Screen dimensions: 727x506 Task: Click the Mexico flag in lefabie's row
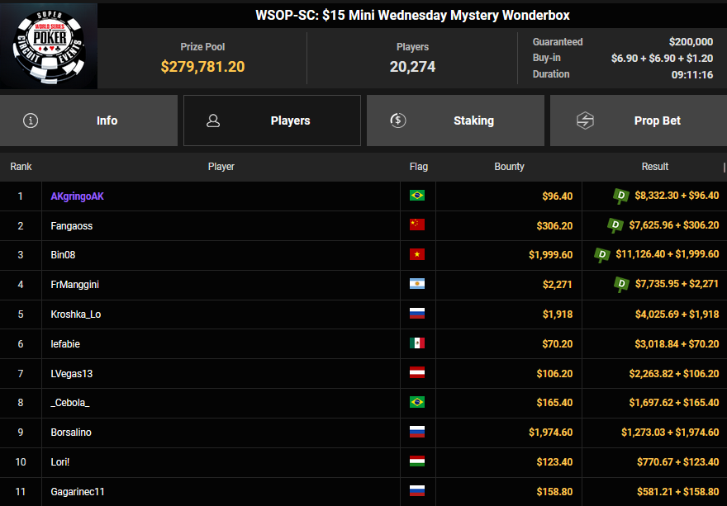[417, 344]
